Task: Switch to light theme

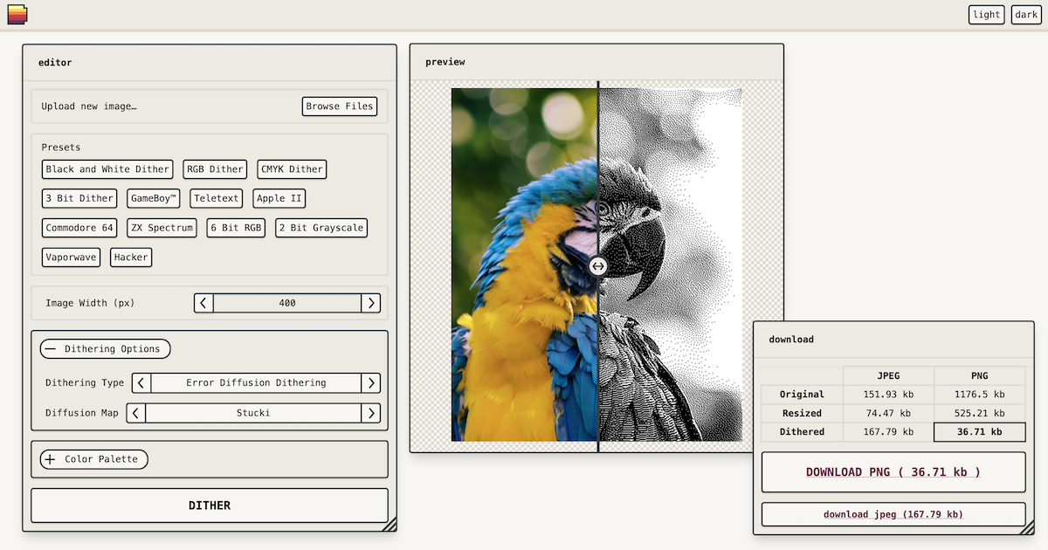Action: pyautogui.click(x=987, y=15)
